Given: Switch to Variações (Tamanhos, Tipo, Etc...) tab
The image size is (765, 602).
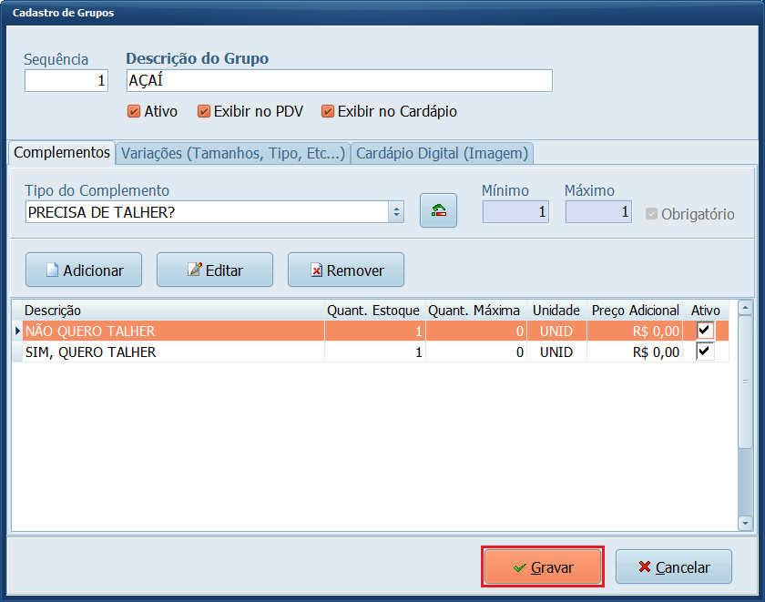Looking at the screenshot, I should (232, 153).
